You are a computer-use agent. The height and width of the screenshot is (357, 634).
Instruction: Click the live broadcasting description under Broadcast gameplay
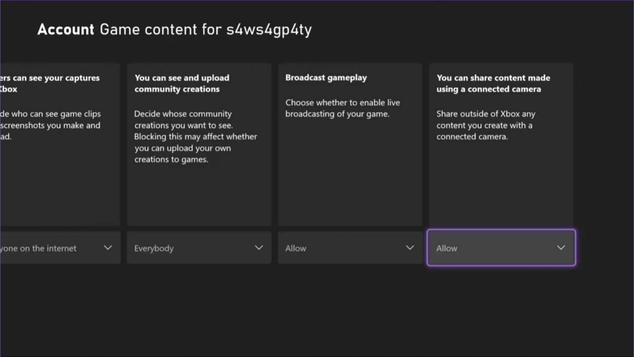(342, 108)
